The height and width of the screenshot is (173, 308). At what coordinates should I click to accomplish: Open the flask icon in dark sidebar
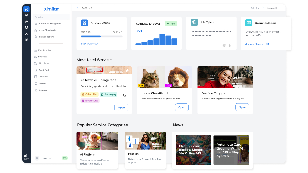pyautogui.click(x=26, y=21)
